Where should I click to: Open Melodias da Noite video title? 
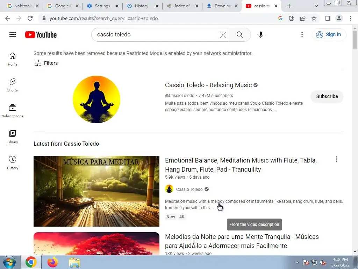(242, 241)
